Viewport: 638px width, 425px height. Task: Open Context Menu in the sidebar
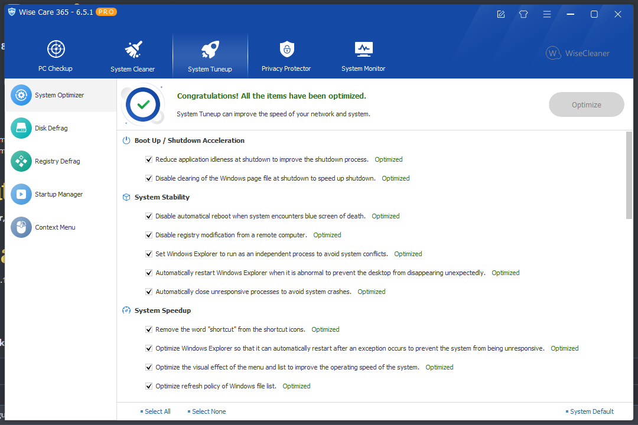pyautogui.click(x=61, y=227)
